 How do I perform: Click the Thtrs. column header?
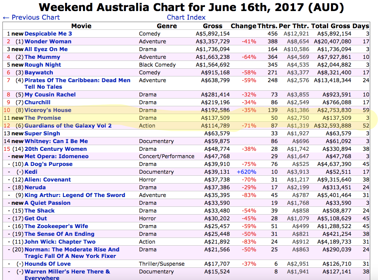[268, 26]
